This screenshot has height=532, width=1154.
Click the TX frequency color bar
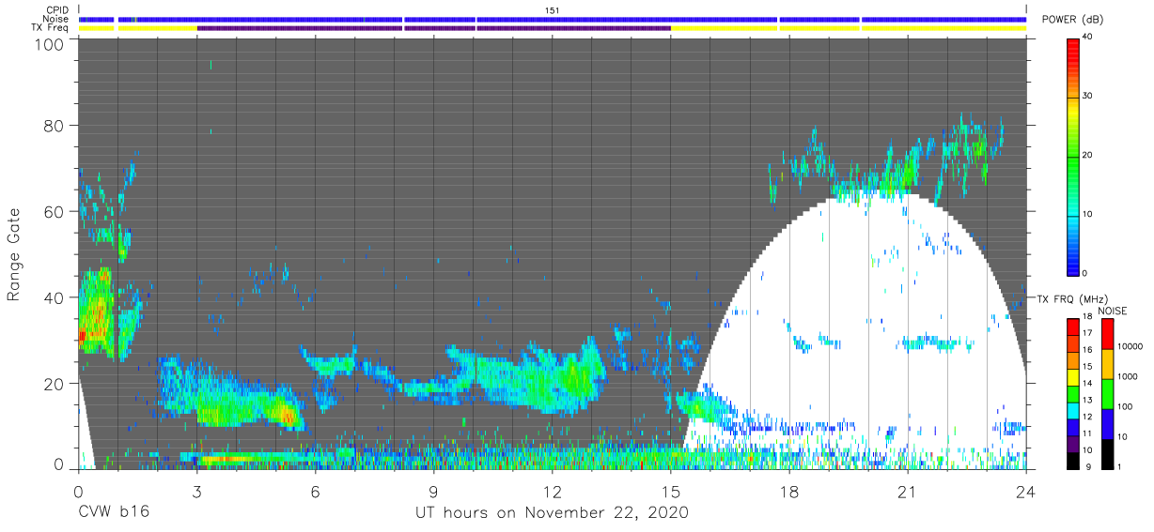[x=1073, y=392]
